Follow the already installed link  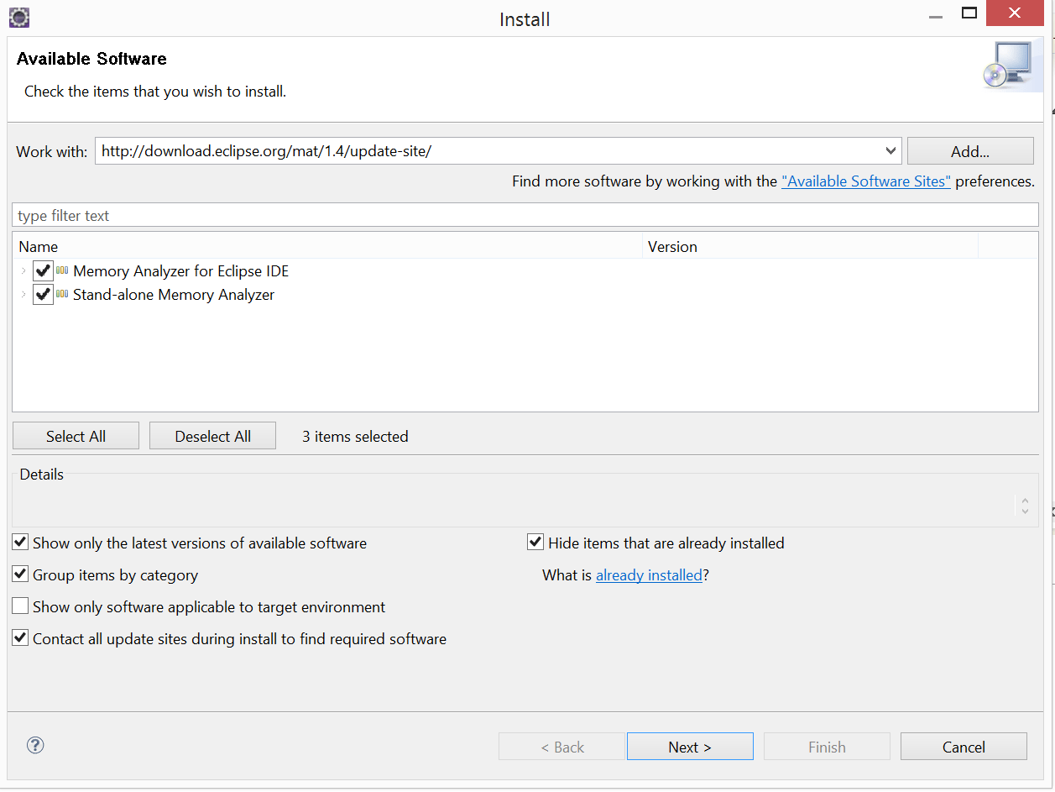(x=649, y=574)
